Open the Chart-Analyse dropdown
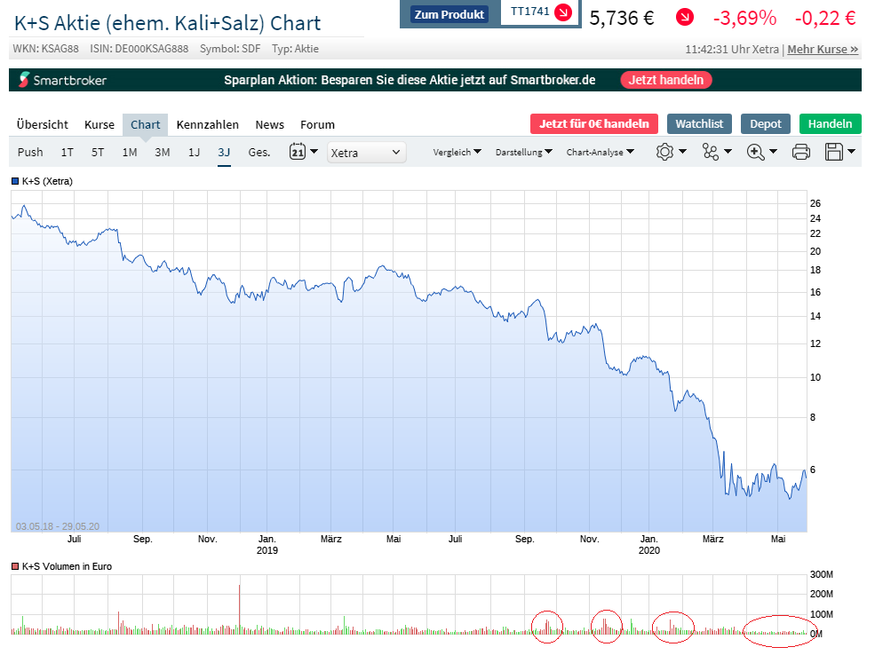875x663 pixels. click(600, 153)
